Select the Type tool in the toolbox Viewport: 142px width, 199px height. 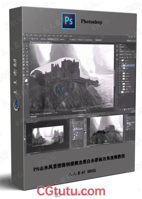coord(27,68)
